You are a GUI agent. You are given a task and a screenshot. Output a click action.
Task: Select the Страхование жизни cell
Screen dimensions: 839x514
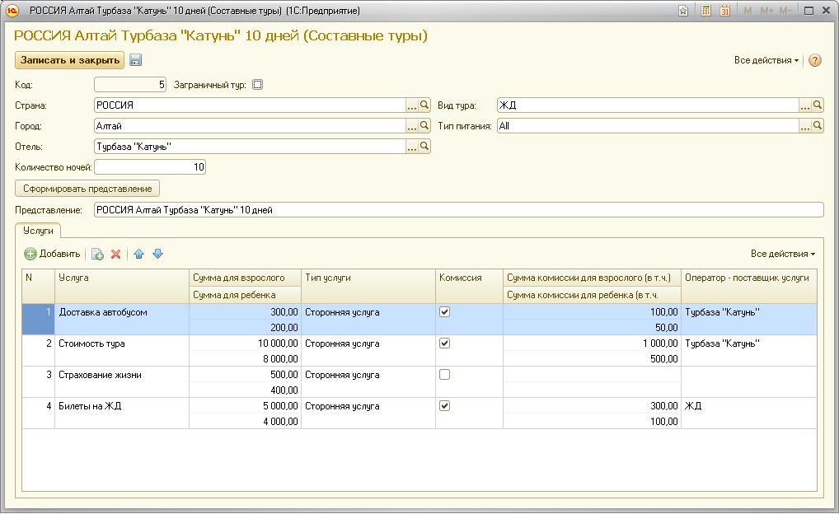pos(122,382)
